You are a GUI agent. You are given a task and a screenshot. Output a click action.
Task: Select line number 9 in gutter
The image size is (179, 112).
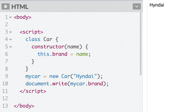(x=6, y=76)
